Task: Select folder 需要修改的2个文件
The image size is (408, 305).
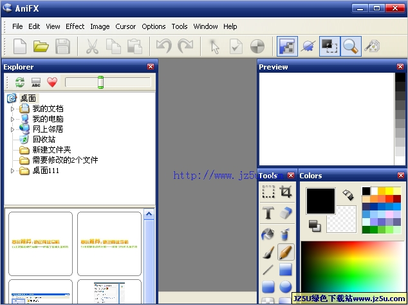Action: (65, 160)
